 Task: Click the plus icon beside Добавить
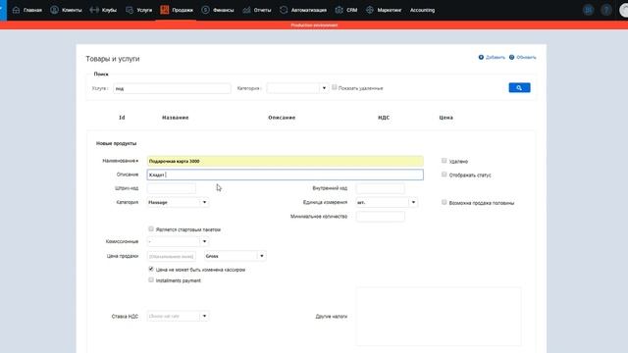[481, 57]
